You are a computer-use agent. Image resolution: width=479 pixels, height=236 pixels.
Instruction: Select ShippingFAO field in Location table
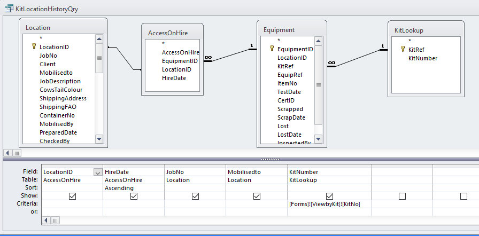coord(58,107)
